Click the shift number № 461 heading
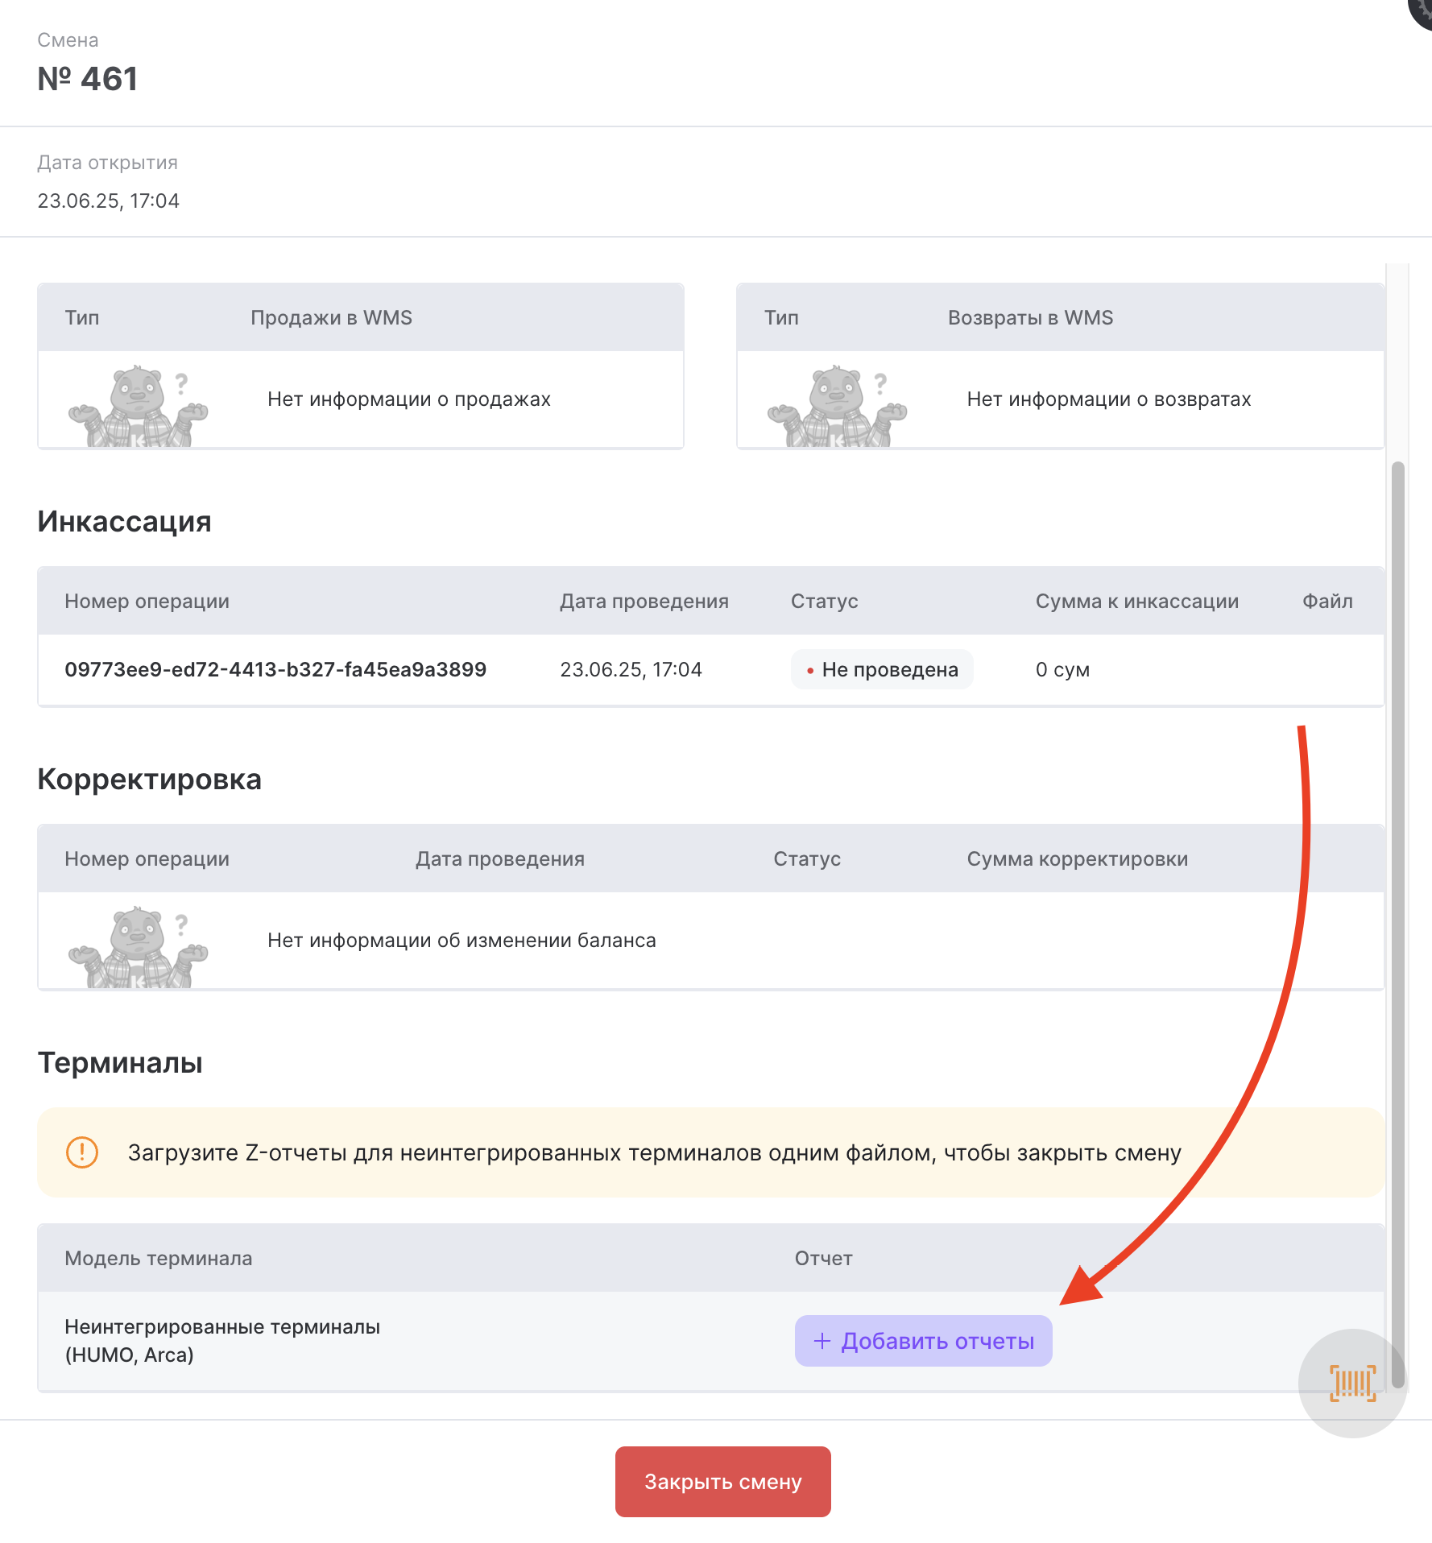The height and width of the screenshot is (1543, 1432). point(88,79)
